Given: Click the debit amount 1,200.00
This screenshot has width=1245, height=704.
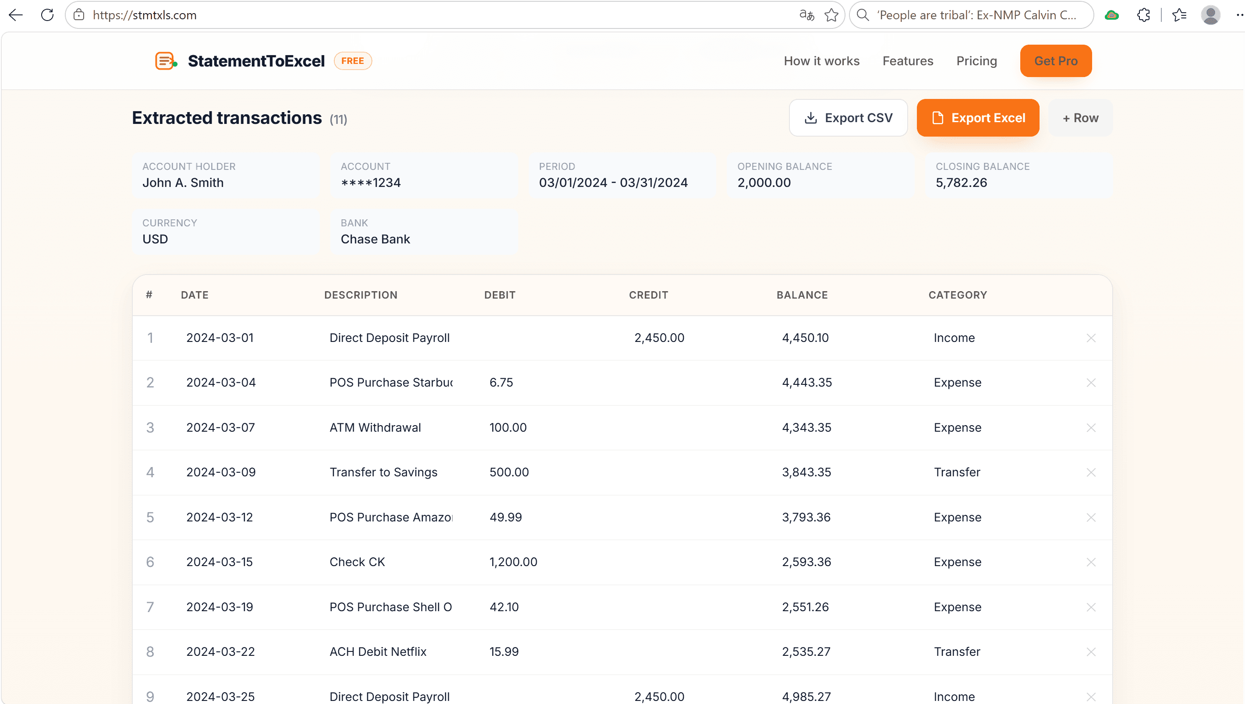Looking at the screenshot, I should coord(513,562).
